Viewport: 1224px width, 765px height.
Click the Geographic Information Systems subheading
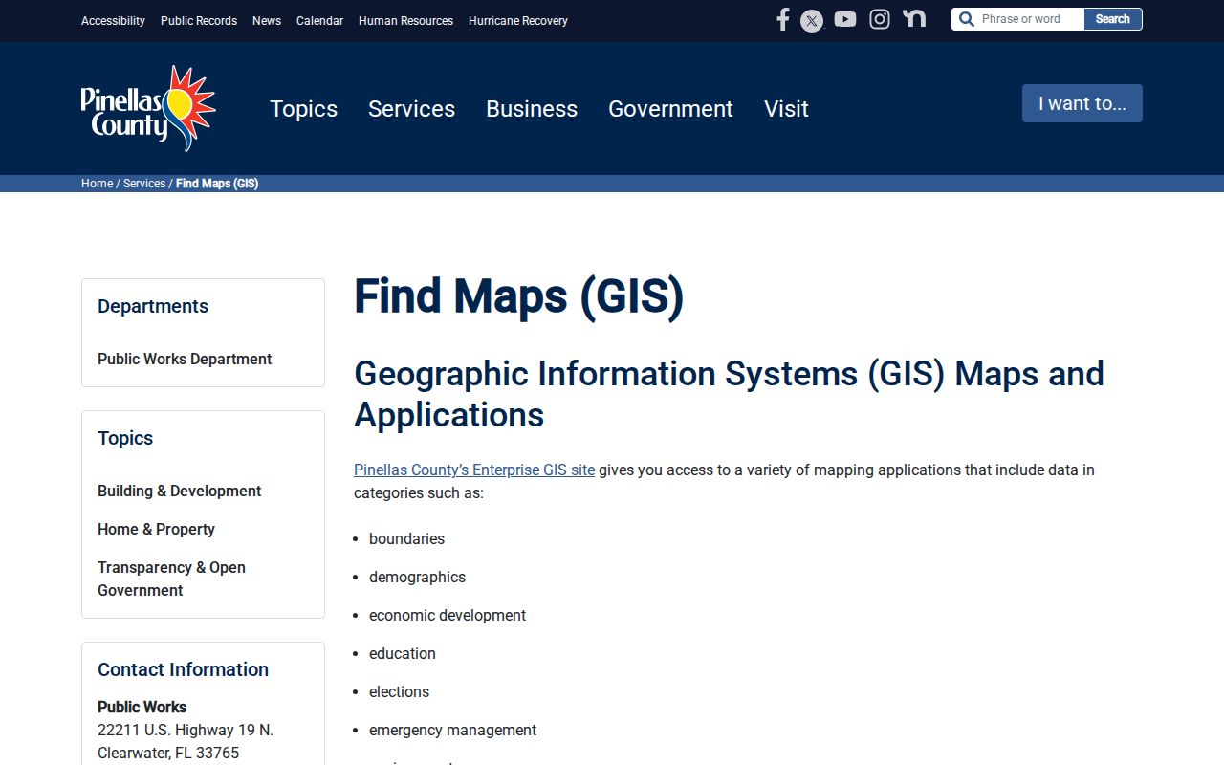pyautogui.click(x=729, y=394)
